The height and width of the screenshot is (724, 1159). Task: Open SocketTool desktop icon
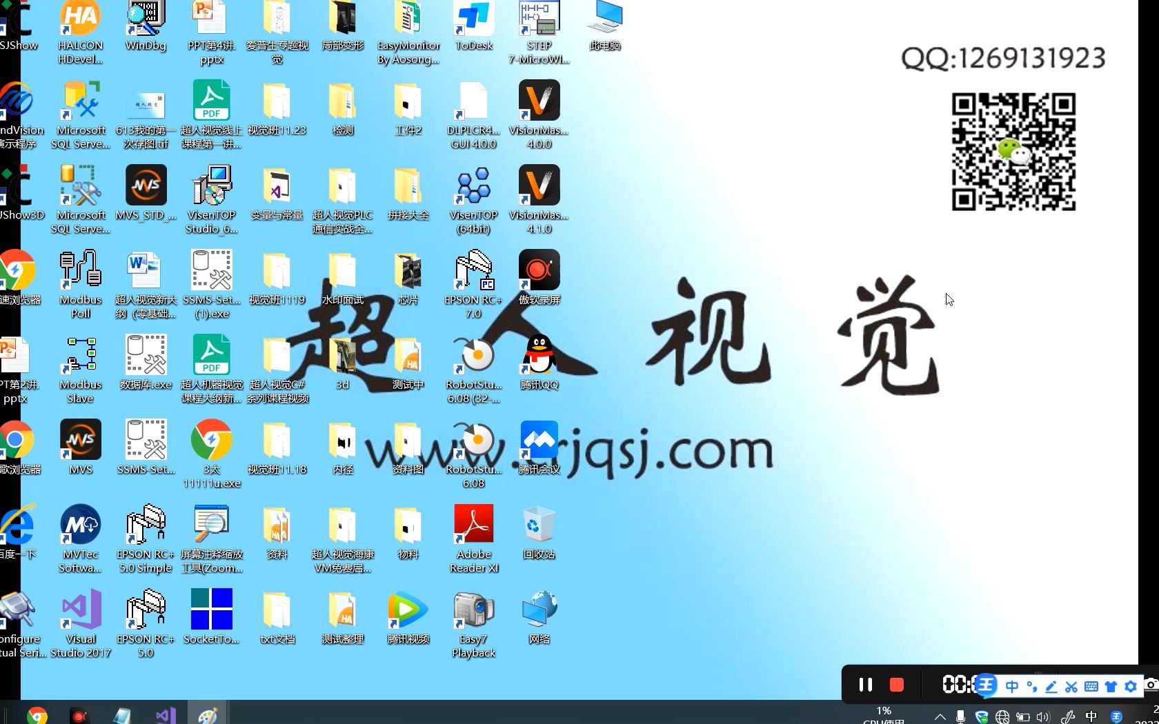tap(211, 616)
